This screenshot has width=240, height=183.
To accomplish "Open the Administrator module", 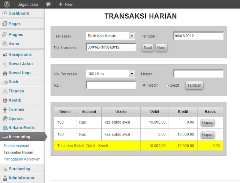I will [22, 178].
